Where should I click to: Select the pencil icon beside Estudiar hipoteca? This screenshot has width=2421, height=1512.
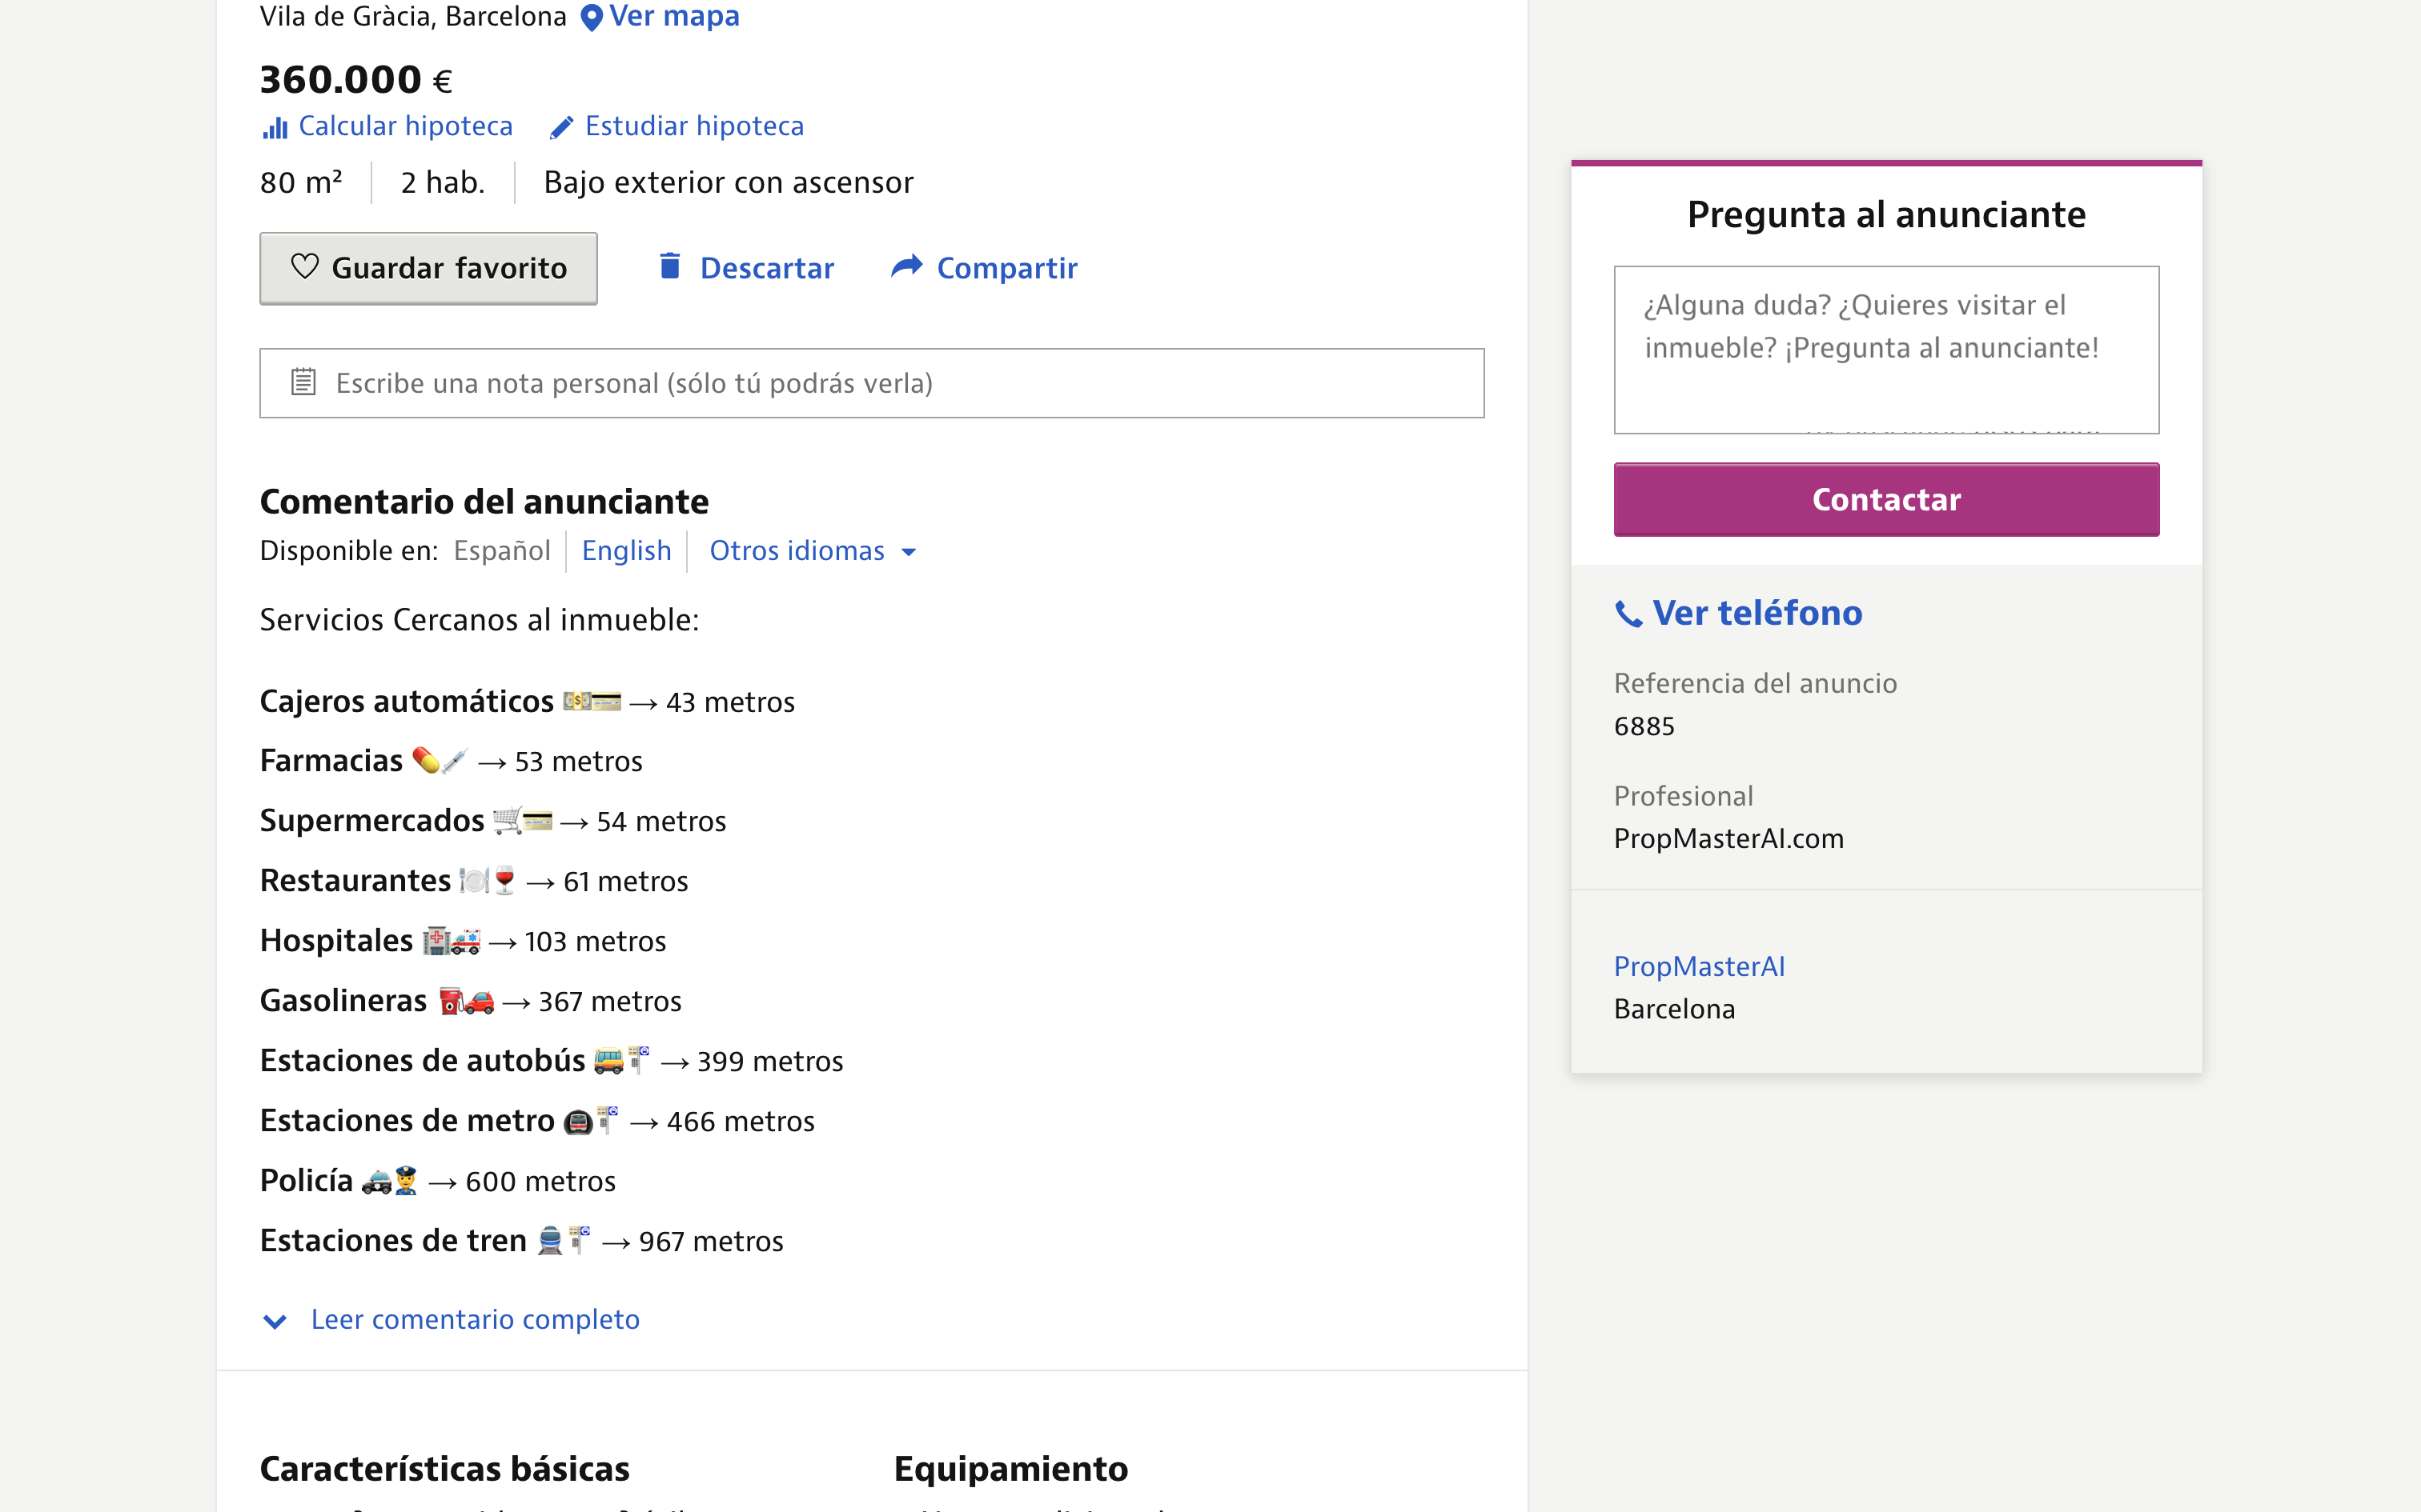click(562, 126)
